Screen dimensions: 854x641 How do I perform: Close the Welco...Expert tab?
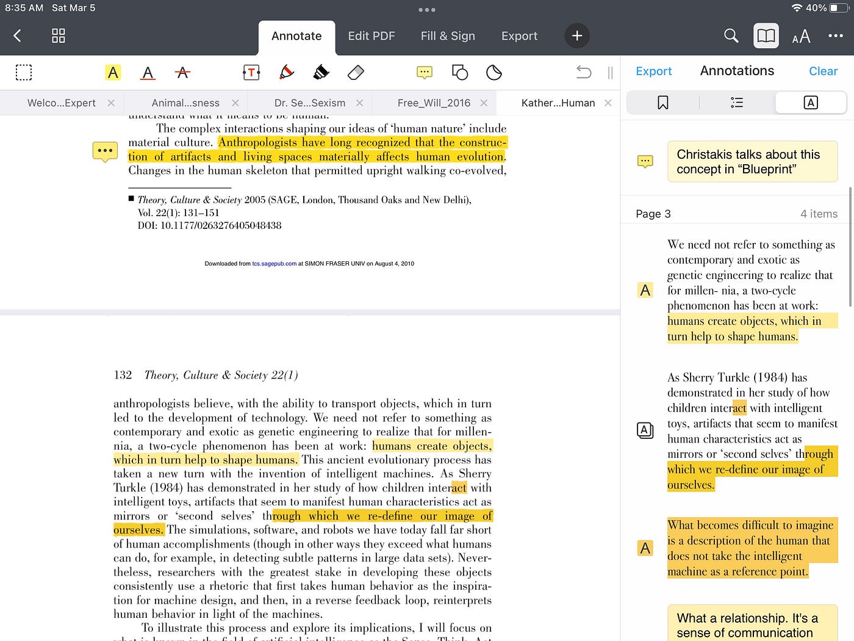click(x=111, y=103)
